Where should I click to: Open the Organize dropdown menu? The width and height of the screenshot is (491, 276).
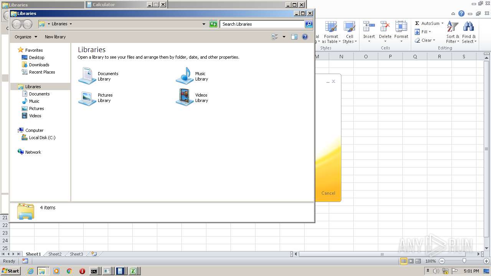[x=26, y=37]
